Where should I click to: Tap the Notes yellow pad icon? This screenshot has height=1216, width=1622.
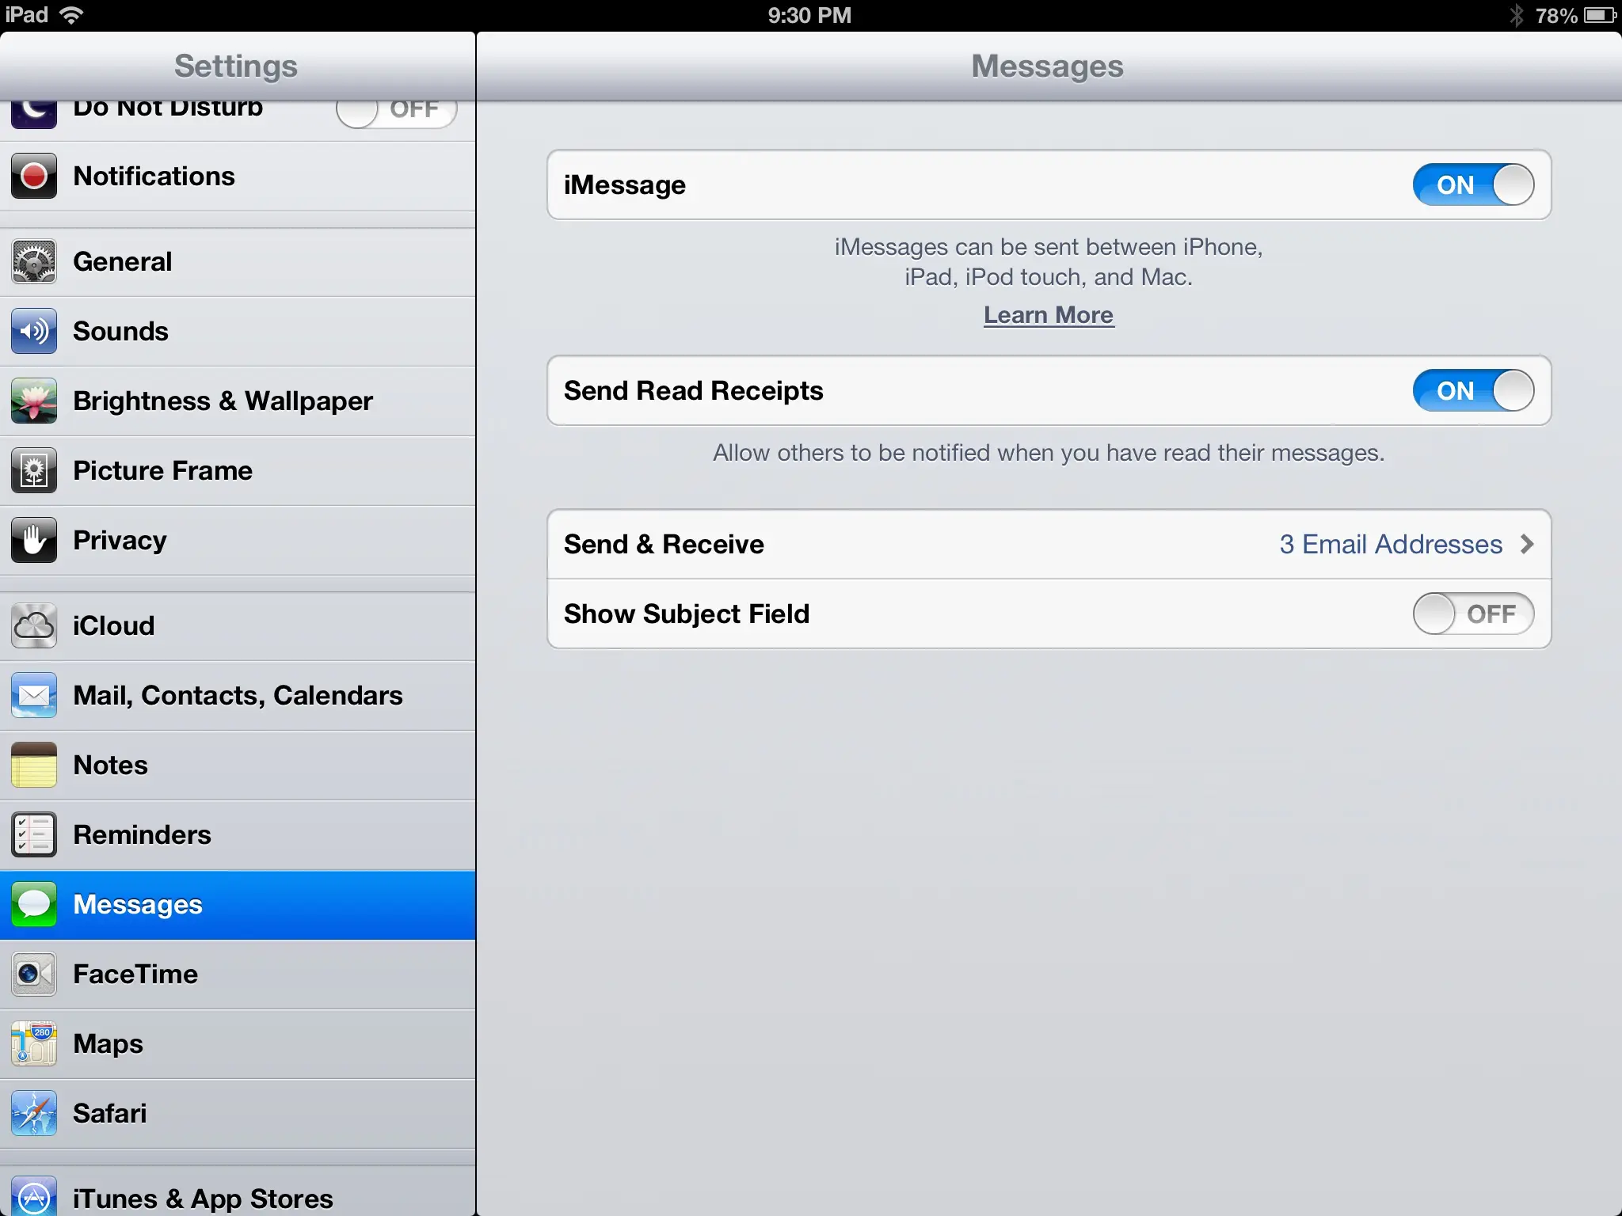tap(34, 765)
